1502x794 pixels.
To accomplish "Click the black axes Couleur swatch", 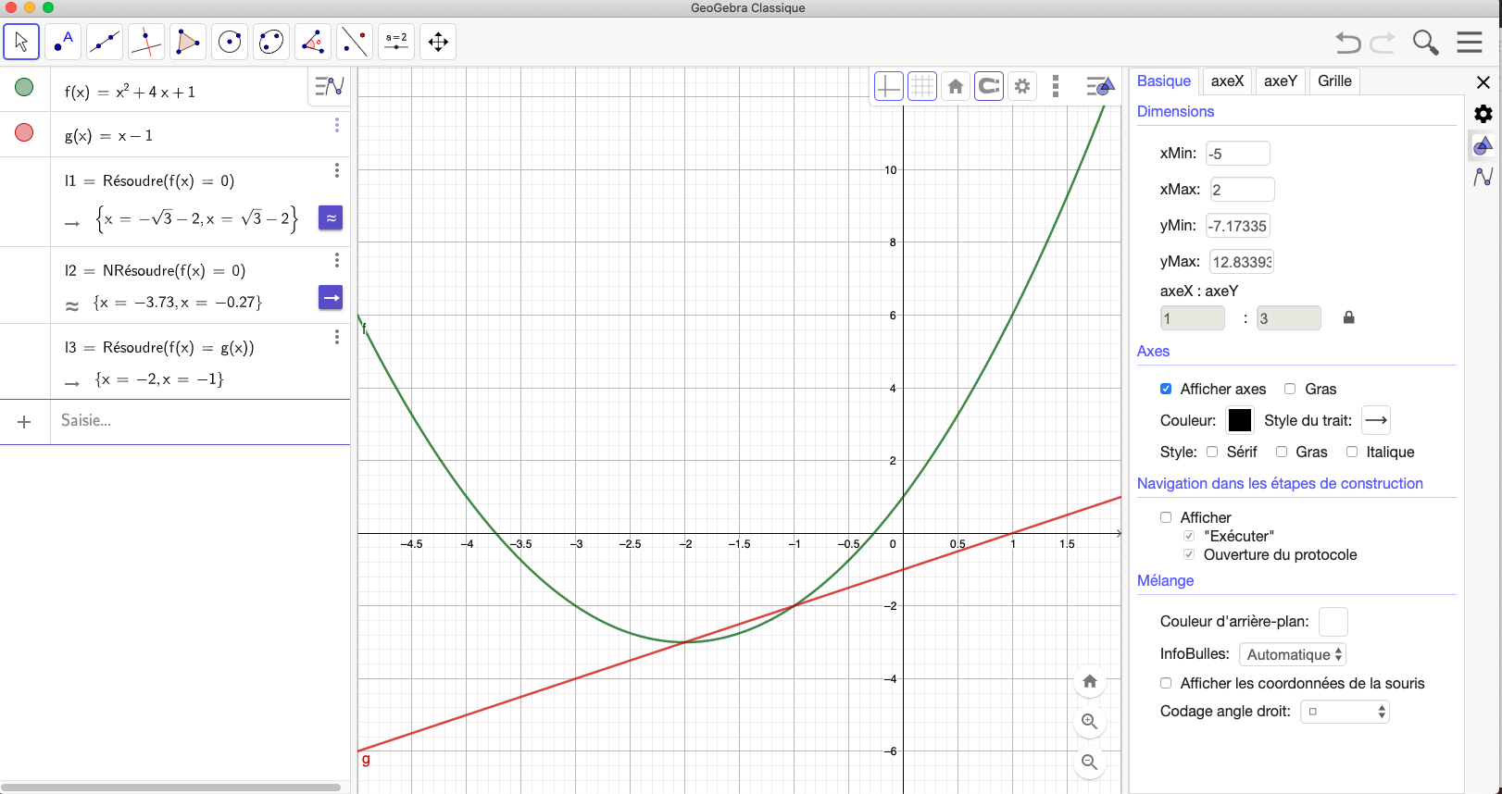I will (x=1239, y=420).
